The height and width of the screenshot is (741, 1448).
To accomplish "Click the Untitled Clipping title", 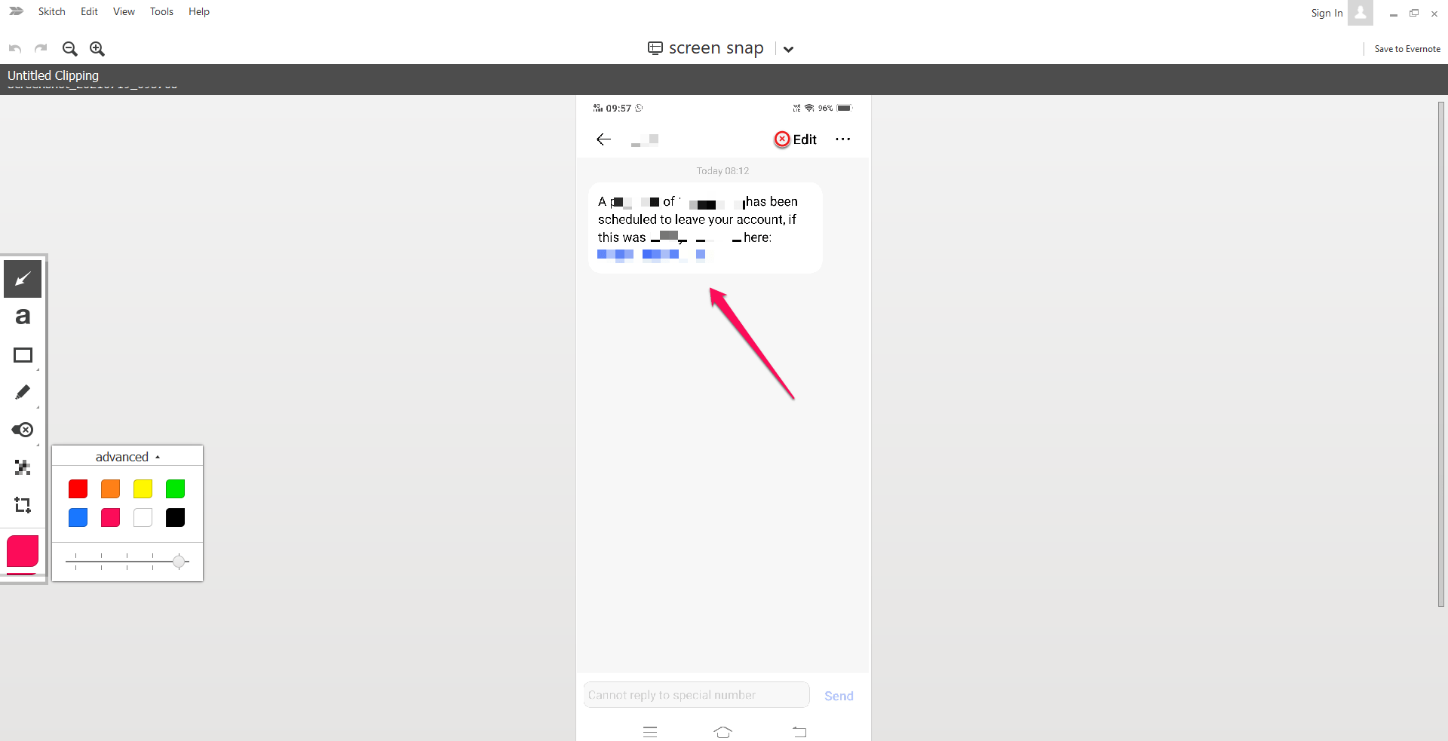I will pos(53,75).
